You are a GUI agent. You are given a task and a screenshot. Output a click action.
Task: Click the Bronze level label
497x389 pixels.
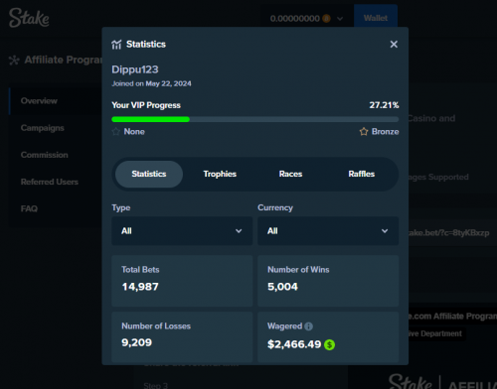pos(385,132)
